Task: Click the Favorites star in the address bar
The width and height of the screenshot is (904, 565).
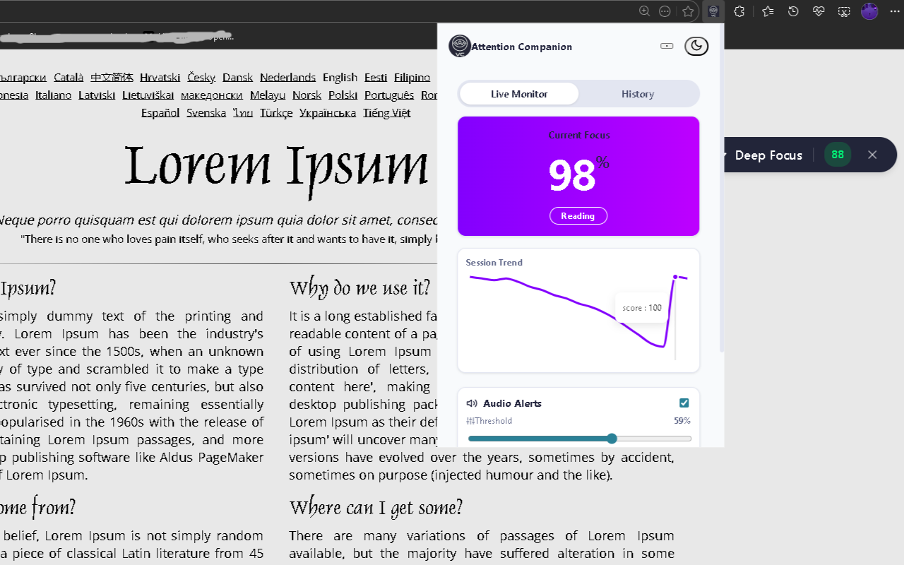Action: click(688, 11)
